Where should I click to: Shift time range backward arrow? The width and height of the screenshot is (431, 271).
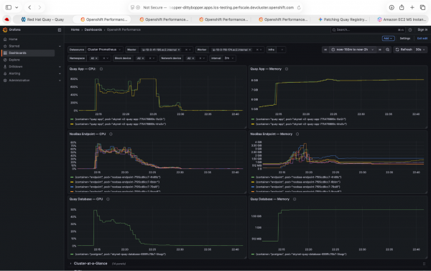(325, 50)
